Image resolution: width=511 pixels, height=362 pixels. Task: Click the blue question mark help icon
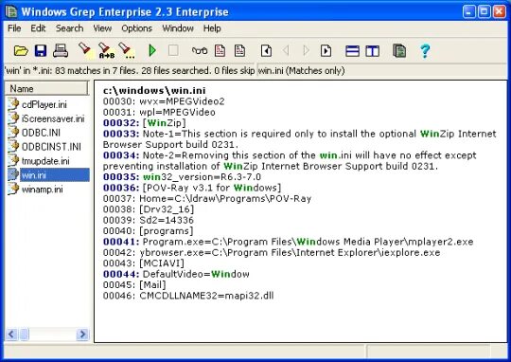[x=425, y=51]
